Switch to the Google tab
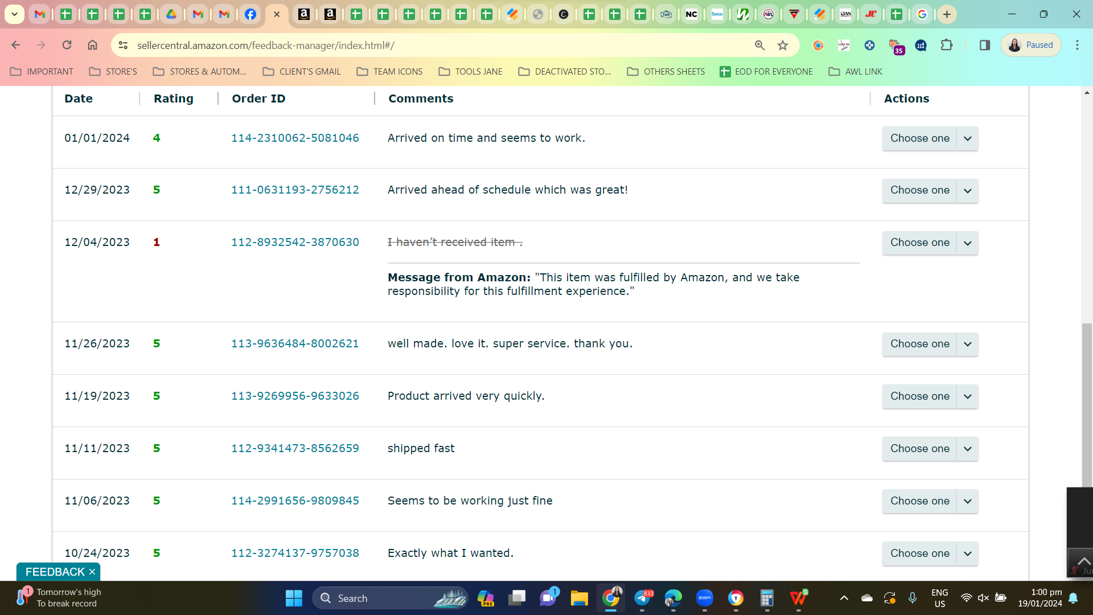1093x615 pixels. [922, 14]
